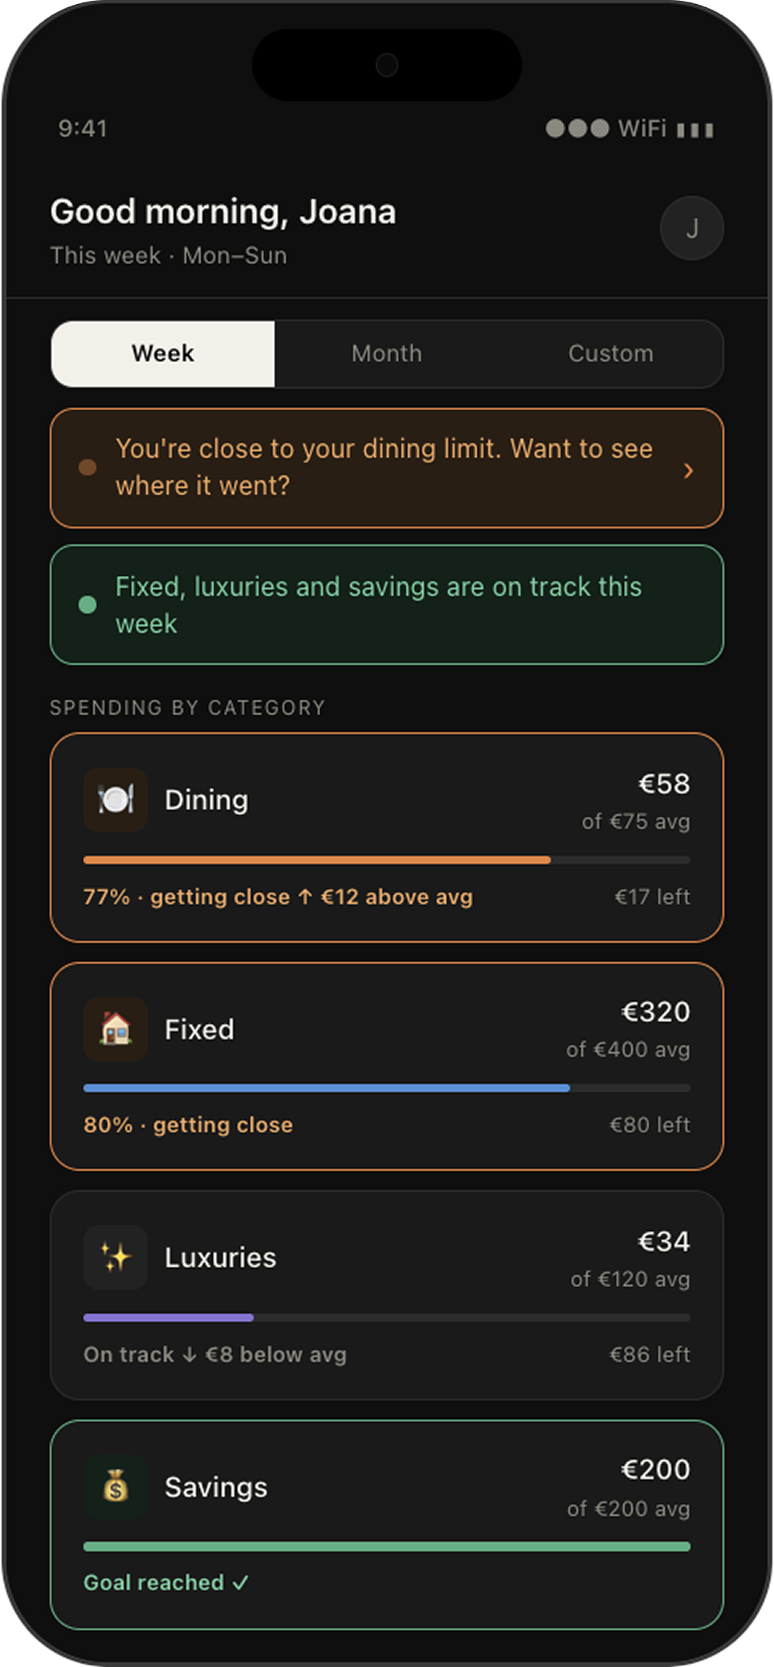The image size is (774, 1667).
Task: Tap the Dining plate icon
Action: pos(116,800)
